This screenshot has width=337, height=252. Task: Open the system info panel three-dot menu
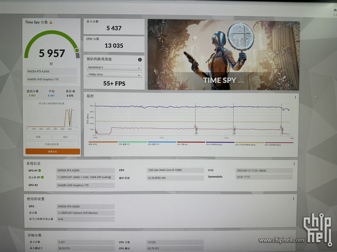tap(294, 164)
